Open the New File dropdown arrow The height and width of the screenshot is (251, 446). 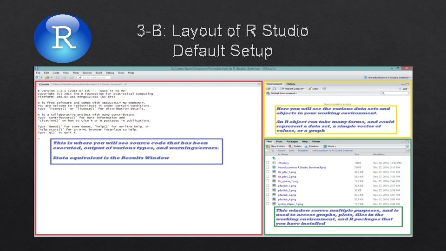tap(41, 78)
